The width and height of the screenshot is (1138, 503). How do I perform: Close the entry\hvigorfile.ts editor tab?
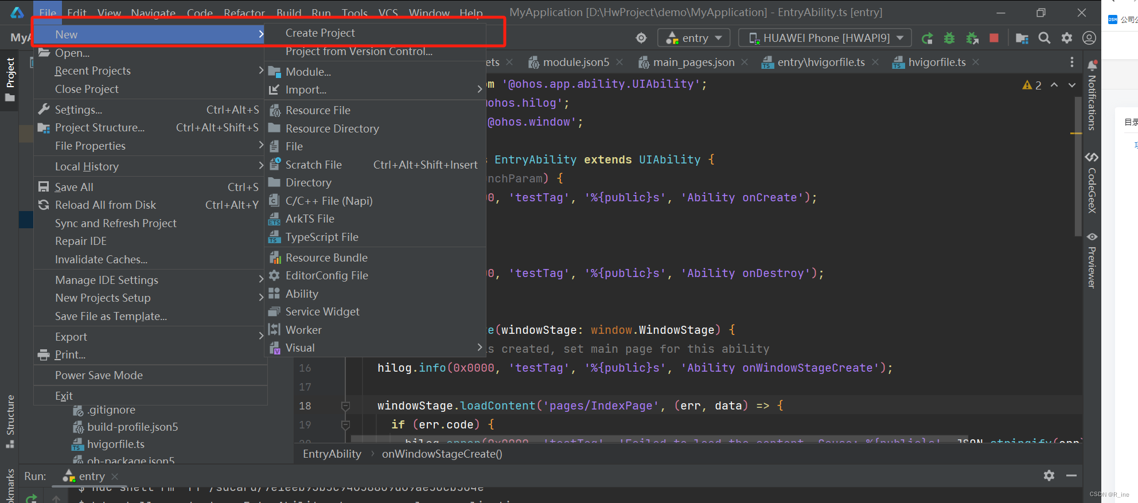875,62
